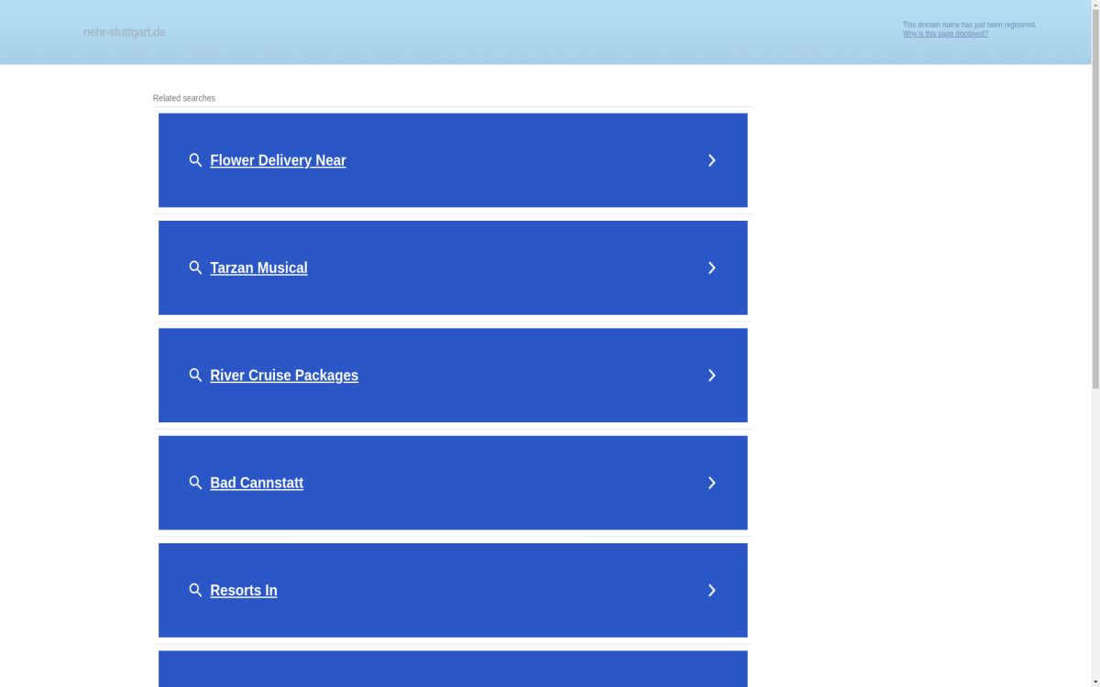Select the Resorts In link text
This screenshot has width=1100, height=687.
tap(244, 591)
